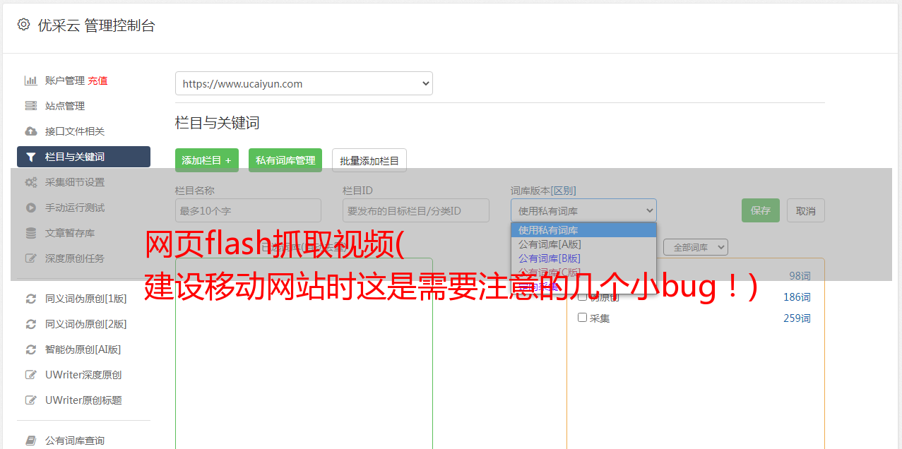This screenshot has height=449, width=902.
Task: Click the 批量添加栏目 button
Action: click(x=369, y=160)
